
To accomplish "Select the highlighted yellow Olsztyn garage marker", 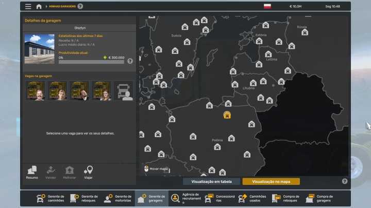I will click(227, 115).
